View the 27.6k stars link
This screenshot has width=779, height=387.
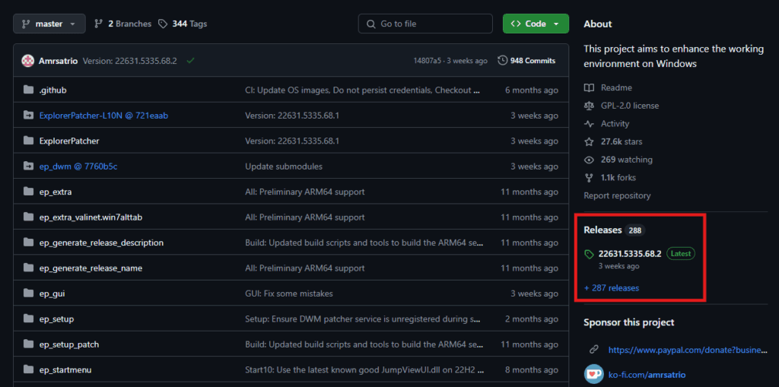pyautogui.click(x=622, y=141)
